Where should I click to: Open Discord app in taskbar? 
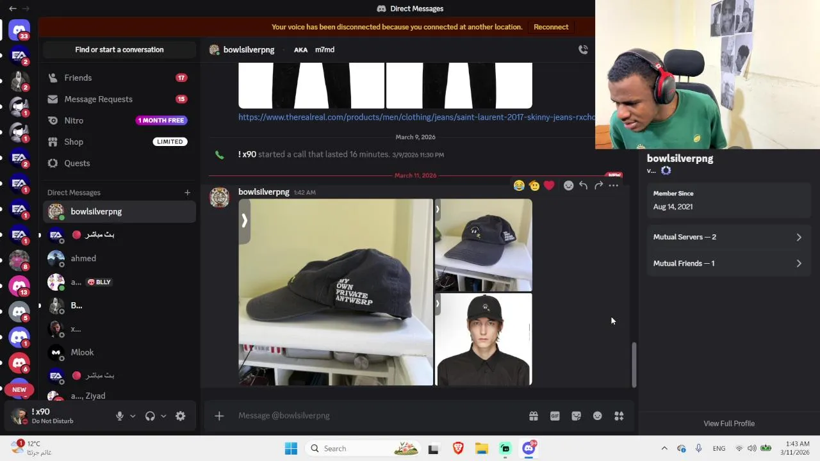(x=529, y=448)
